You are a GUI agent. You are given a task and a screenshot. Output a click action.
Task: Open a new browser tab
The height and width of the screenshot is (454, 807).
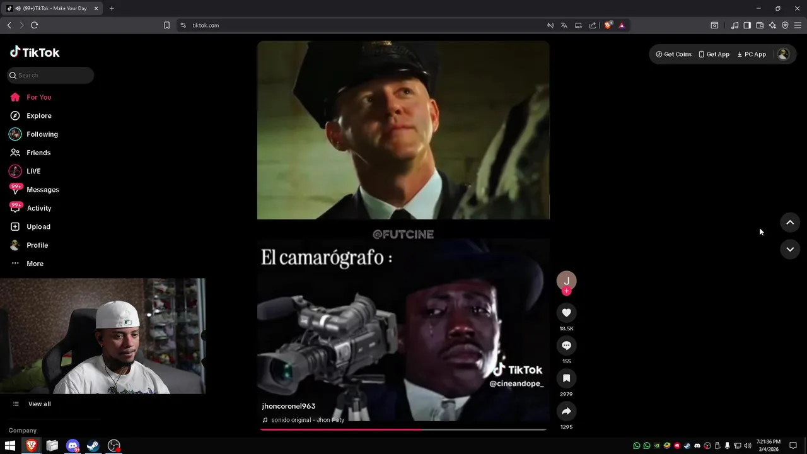[x=112, y=8]
